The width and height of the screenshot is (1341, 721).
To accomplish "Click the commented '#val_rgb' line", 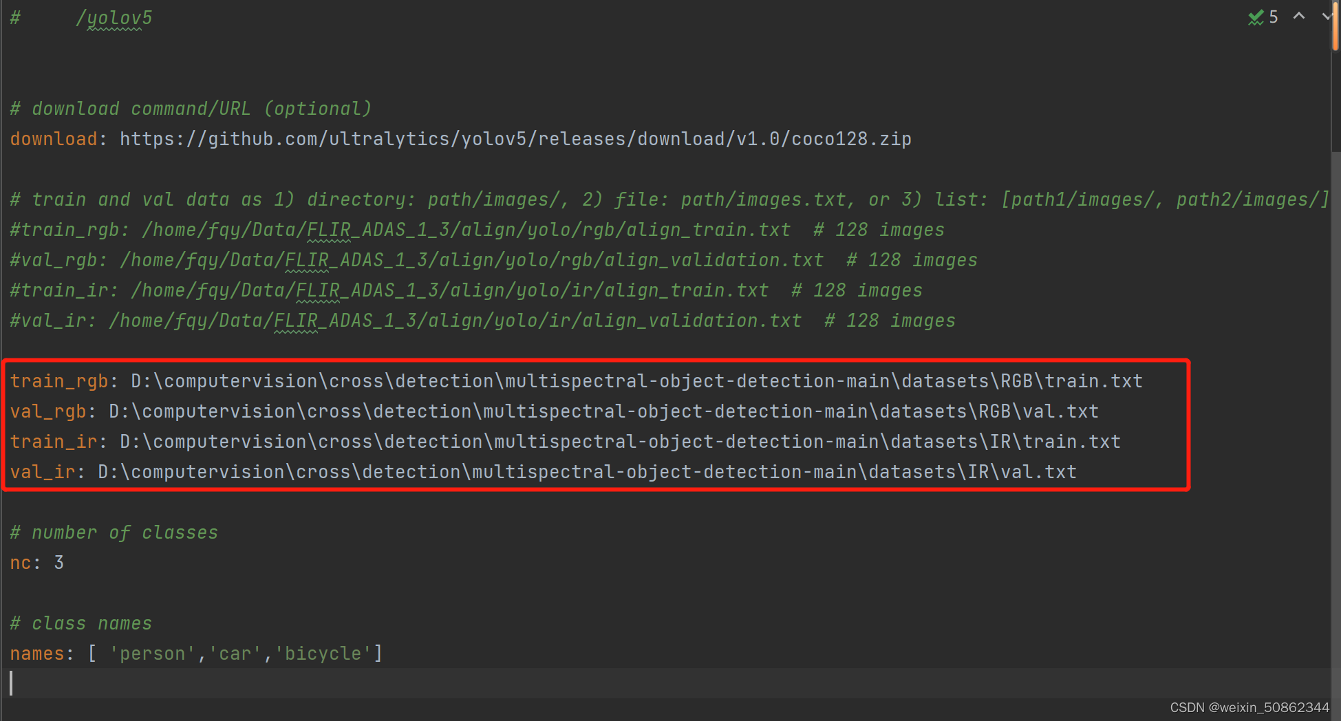I will coord(493,260).
